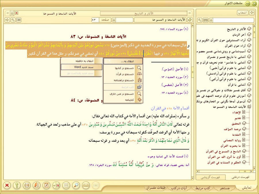Switch to the الآثار و التاريخ document tab
This screenshot has width=259, height=194.
click(x=144, y=13)
